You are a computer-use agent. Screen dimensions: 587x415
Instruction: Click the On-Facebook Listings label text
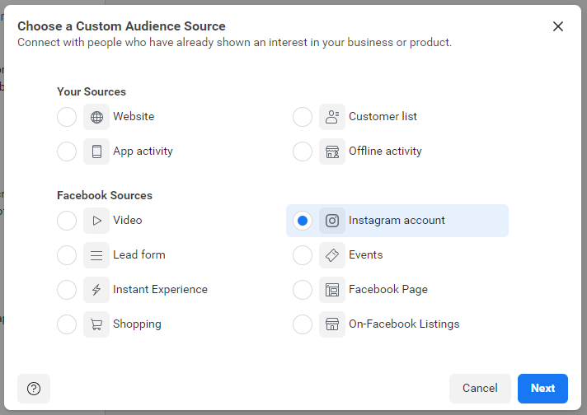click(x=404, y=324)
